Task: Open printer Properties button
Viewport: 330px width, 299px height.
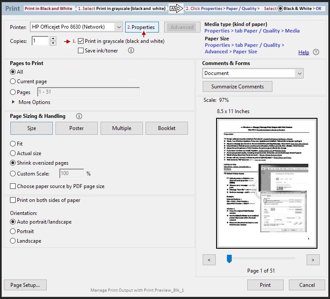Action: (142, 27)
